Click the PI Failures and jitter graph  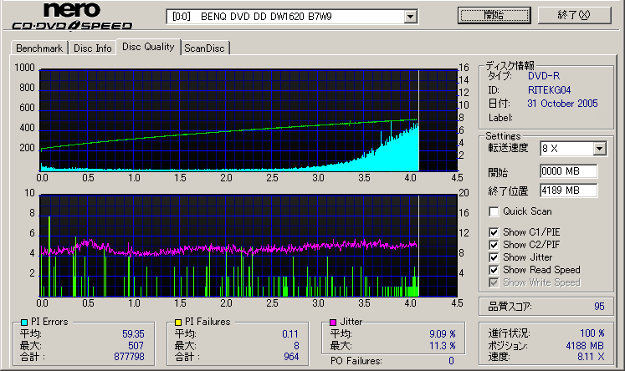coord(248,246)
